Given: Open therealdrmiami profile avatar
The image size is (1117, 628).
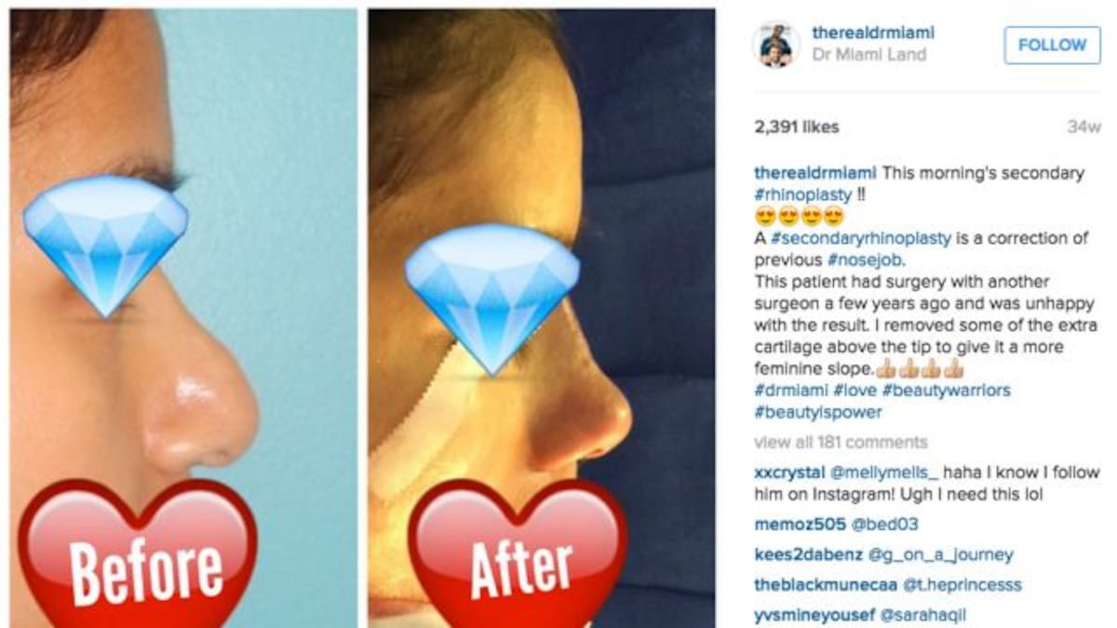Looking at the screenshot, I should click(x=775, y=44).
